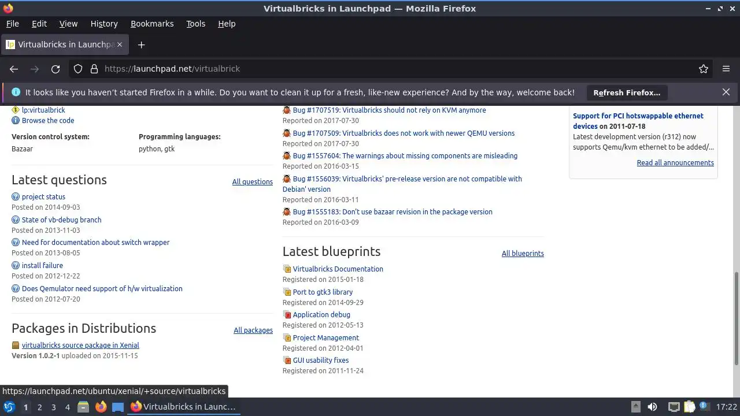The height and width of the screenshot is (416, 740).
Task: Click the Refresh Firefox button
Action: [x=627, y=92]
